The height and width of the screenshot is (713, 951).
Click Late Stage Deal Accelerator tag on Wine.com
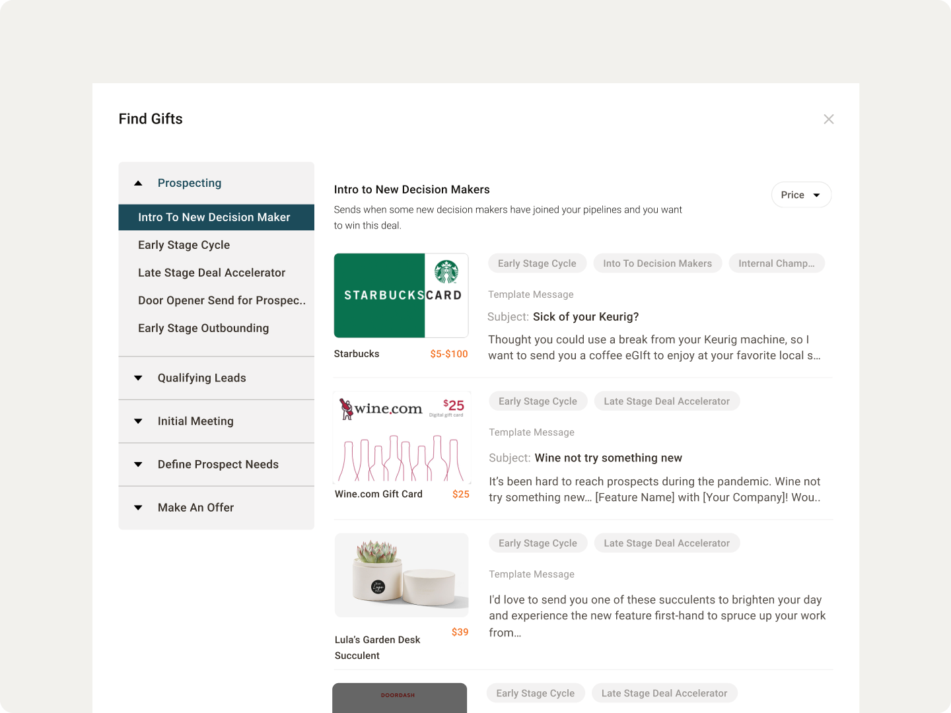(x=667, y=401)
